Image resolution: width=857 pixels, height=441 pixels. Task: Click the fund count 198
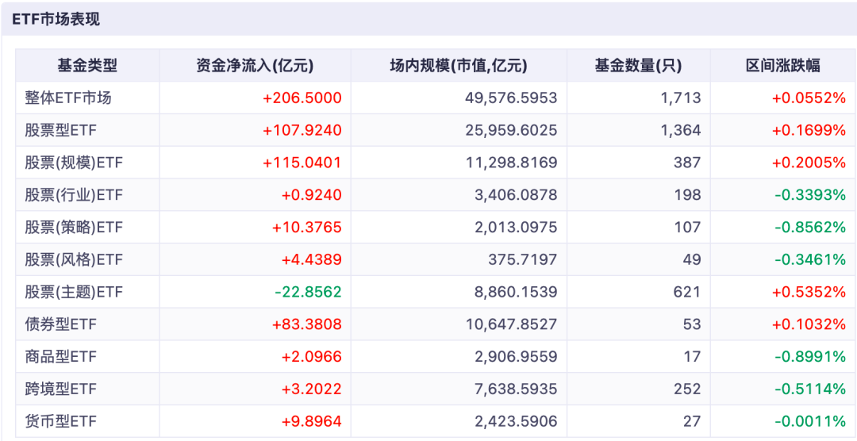(x=687, y=195)
